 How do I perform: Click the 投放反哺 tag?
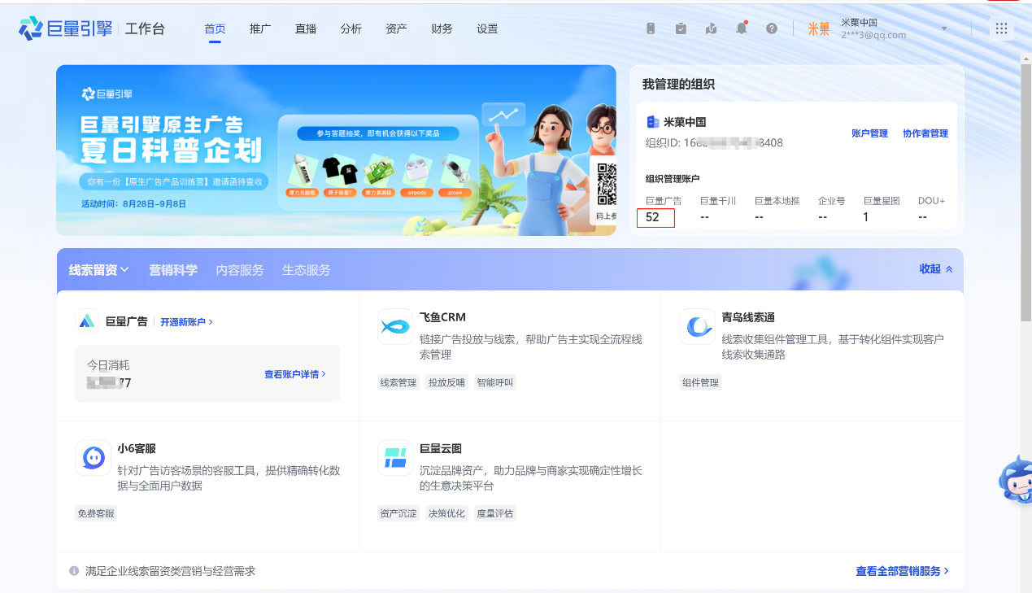[446, 382]
